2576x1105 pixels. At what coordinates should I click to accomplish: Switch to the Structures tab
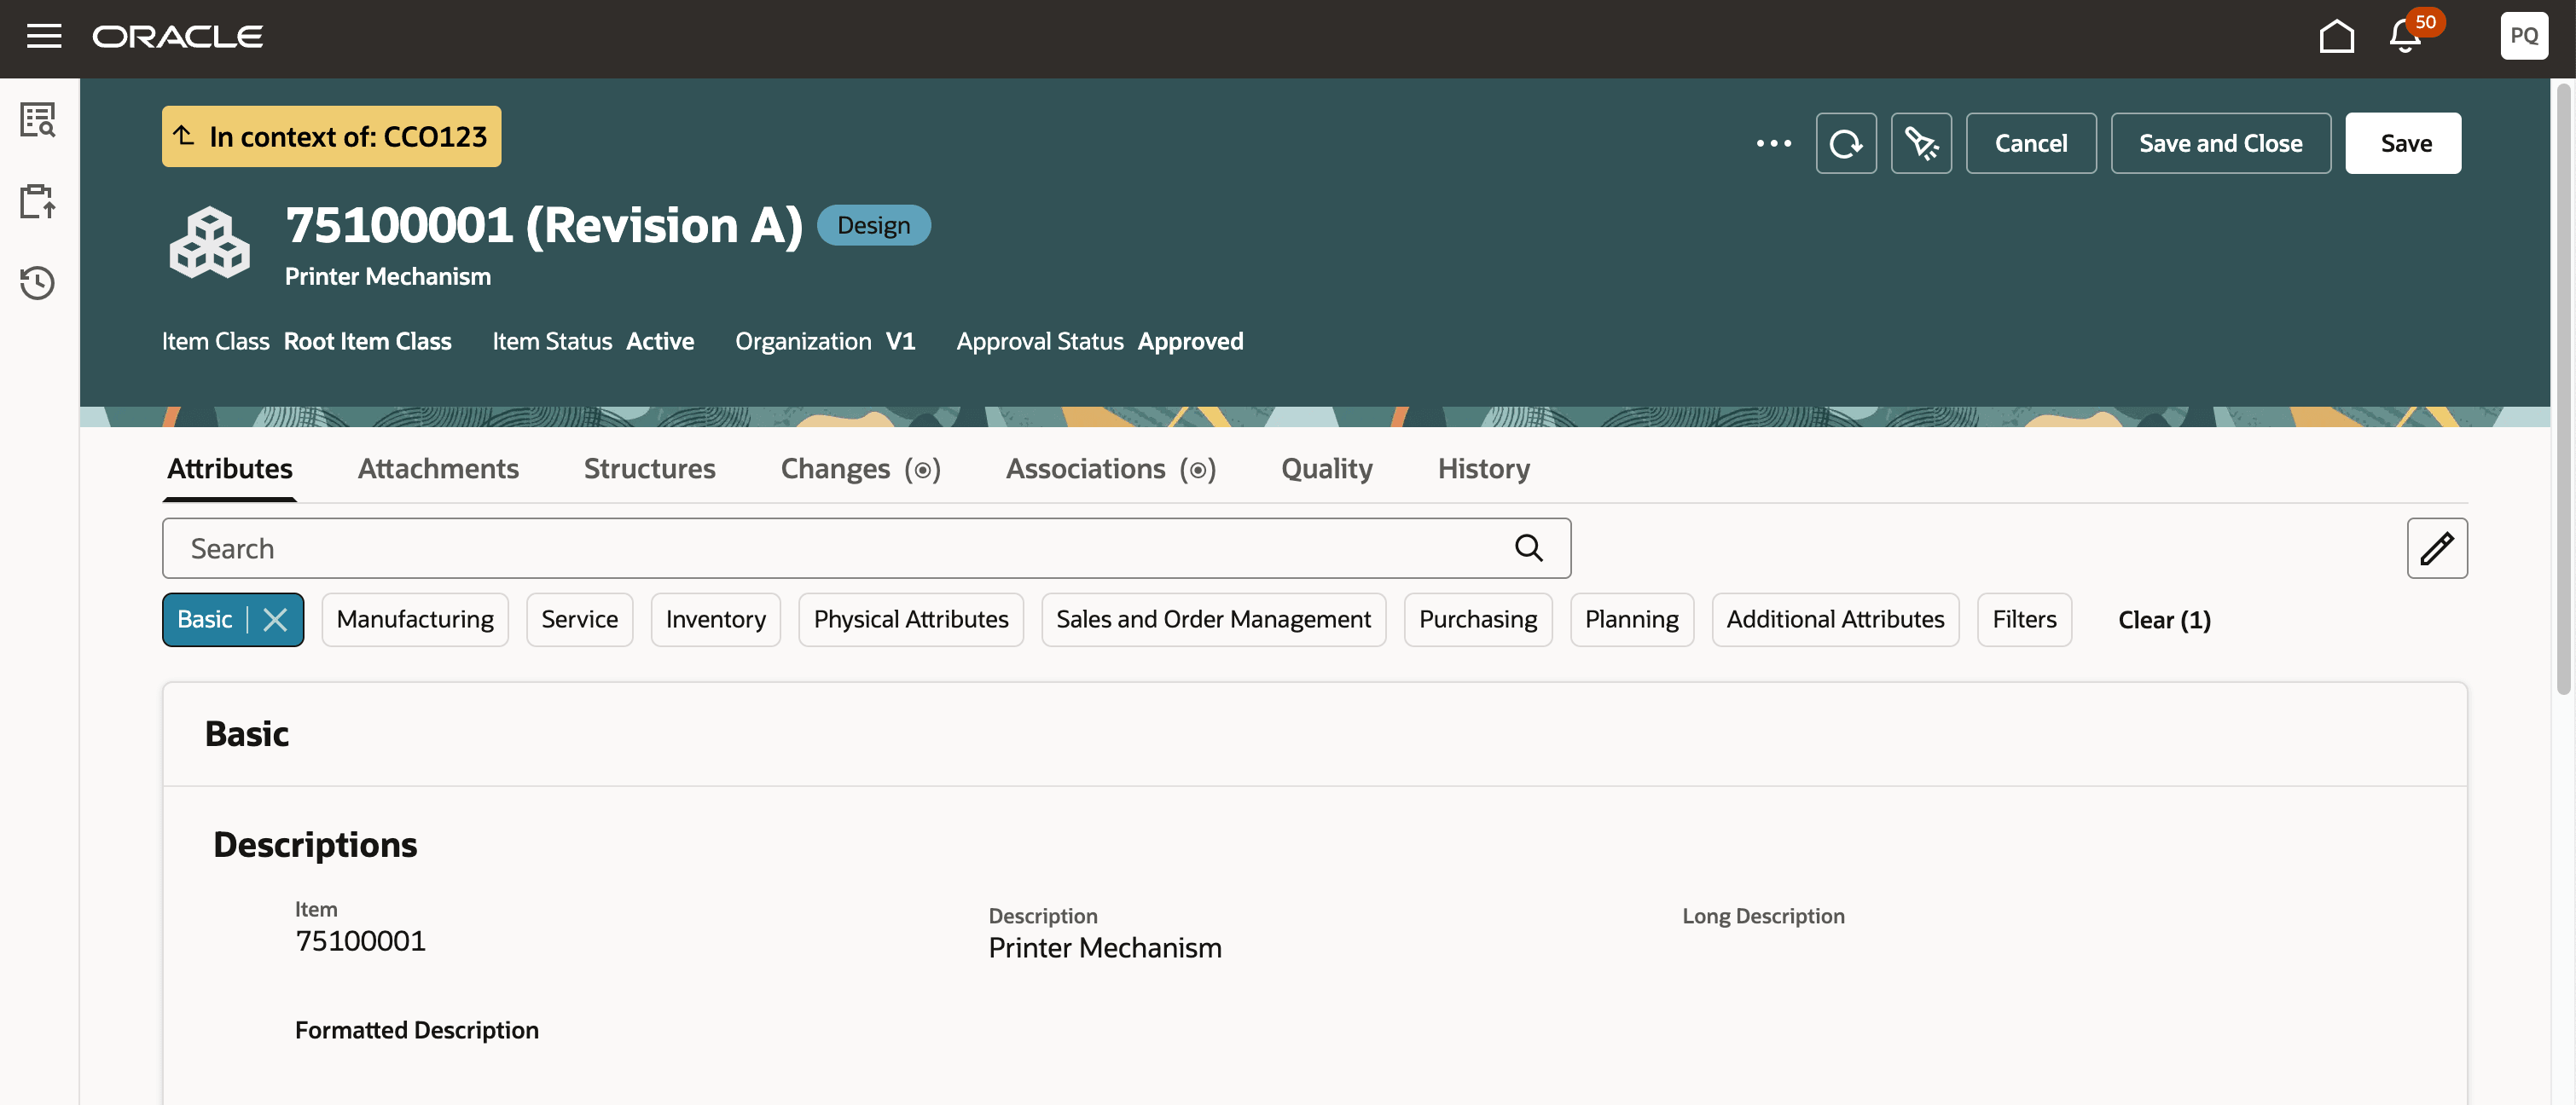649,469
